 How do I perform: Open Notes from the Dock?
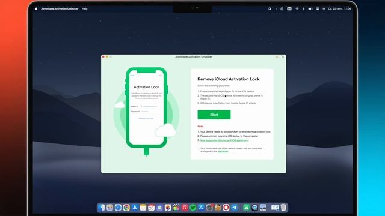(143, 208)
